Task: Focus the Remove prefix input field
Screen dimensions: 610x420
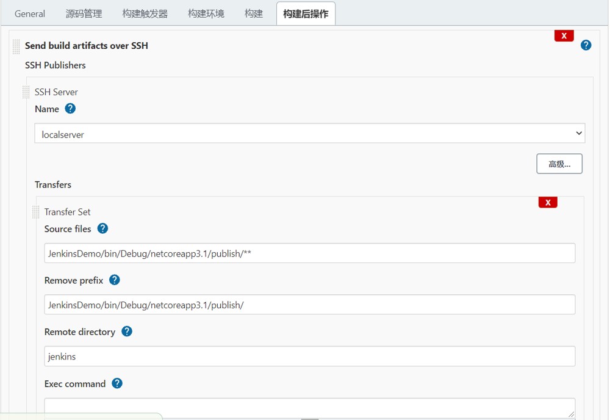Action: click(310, 305)
